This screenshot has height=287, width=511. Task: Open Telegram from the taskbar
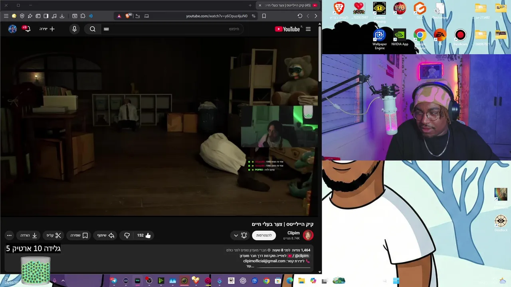(x=114, y=281)
